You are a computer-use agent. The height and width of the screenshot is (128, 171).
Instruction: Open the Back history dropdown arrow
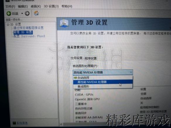[22, 13]
